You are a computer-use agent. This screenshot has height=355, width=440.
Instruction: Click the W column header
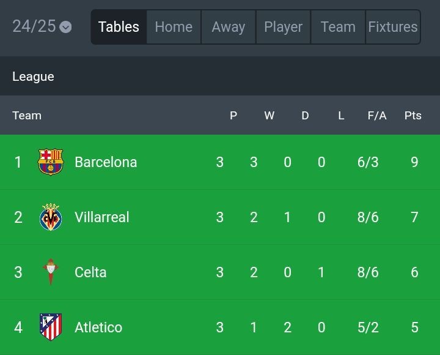269,115
